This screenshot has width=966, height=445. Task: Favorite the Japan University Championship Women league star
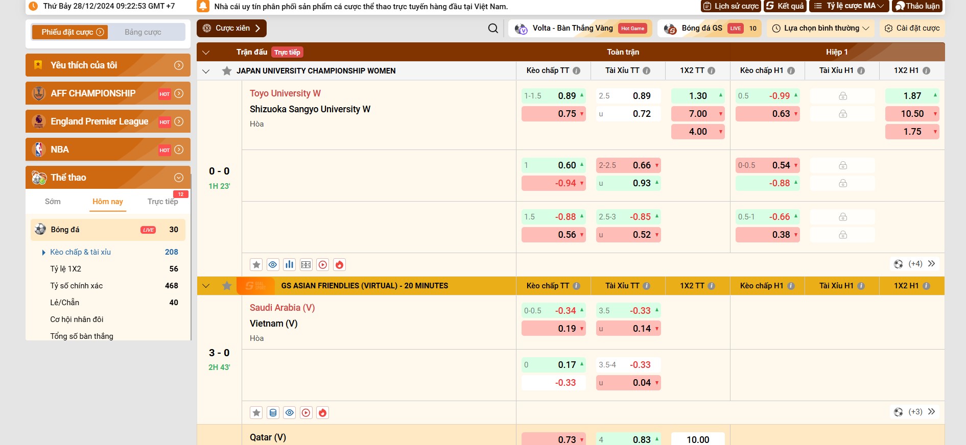227,71
